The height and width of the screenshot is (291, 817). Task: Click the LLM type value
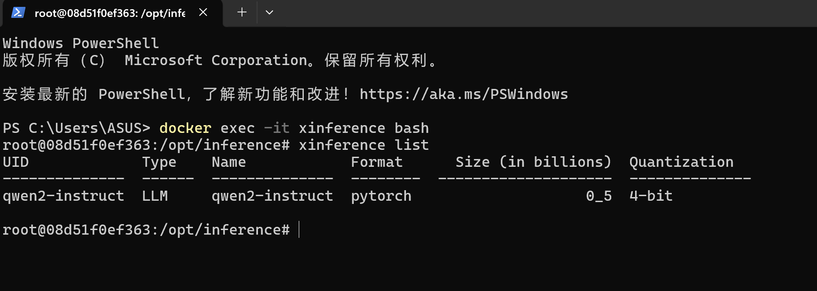pos(155,196)
